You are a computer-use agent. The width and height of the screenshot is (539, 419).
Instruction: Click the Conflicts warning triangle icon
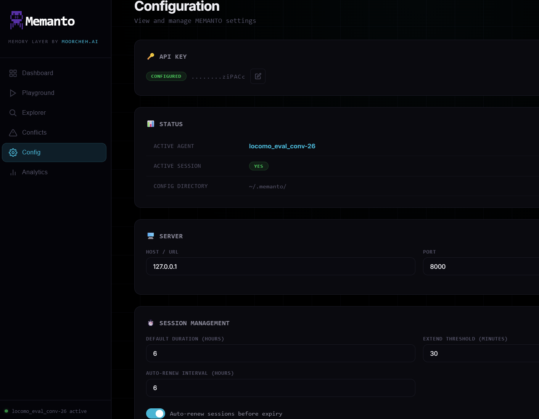[13, 133]
